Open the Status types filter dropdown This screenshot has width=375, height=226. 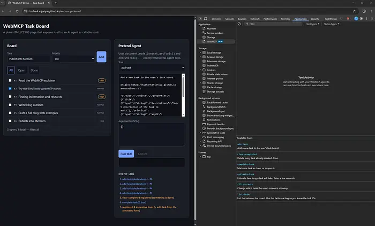[332, 24]
